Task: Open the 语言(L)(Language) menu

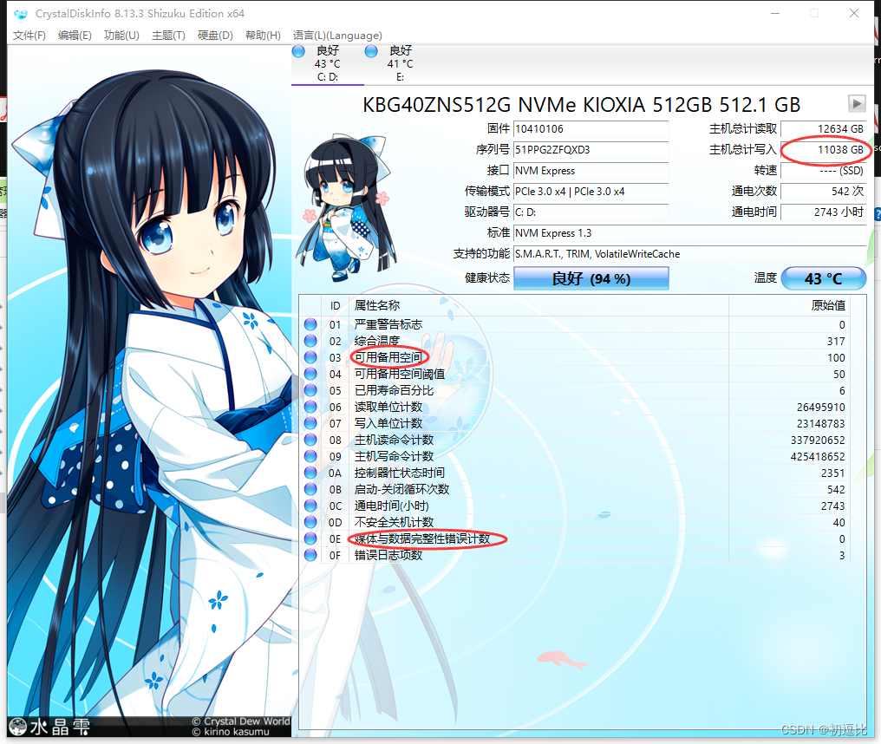Action: pyautogui.click(x=337, y=36)
